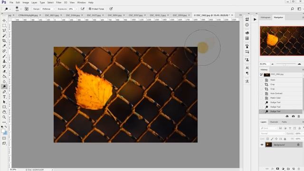Show hidden document tabs chevron
The image size is (304, 171).
pos(240,15)
